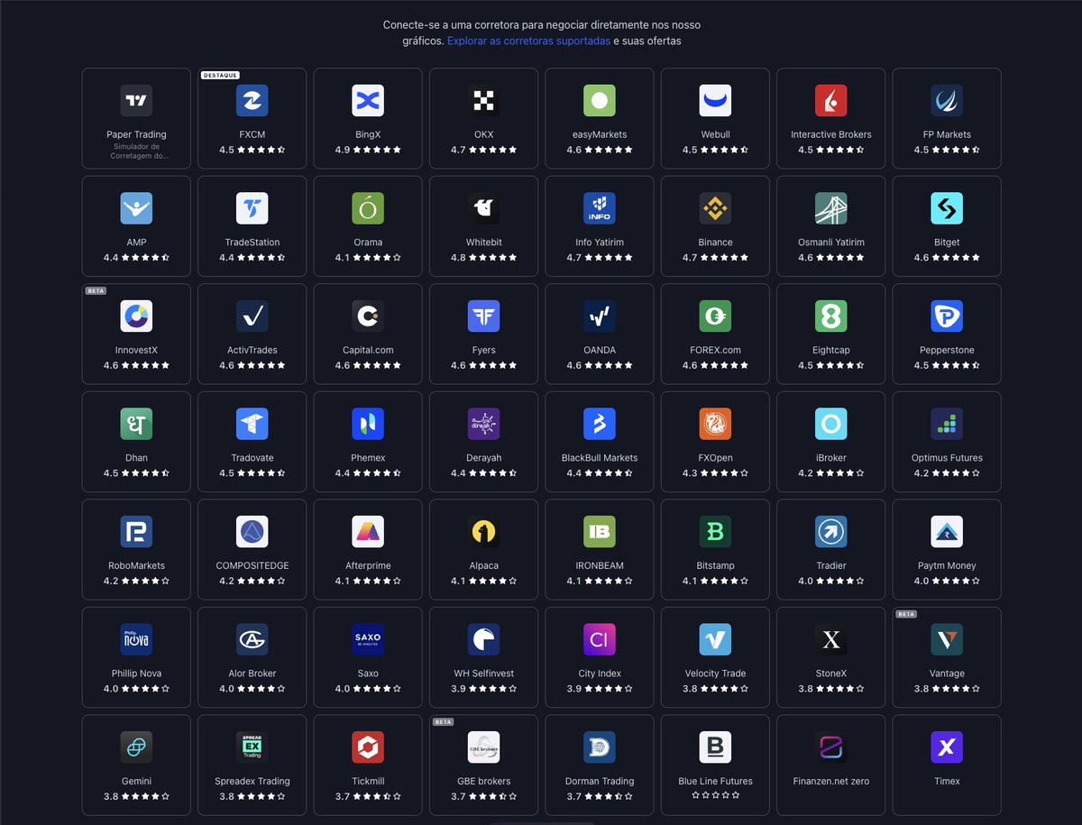Screen dimensions: 1082x825
Task: Open the COMPOSITEDGE logo
Action: pyautogui.click(x=252, y=532)
